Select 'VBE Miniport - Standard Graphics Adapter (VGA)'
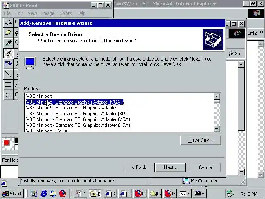 [x=75, y=102]
